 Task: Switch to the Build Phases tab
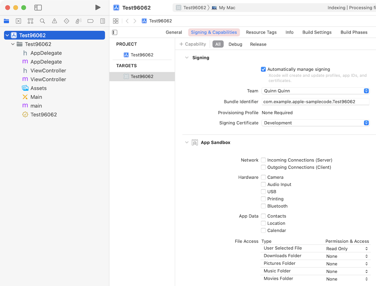[x=354, y=32]
